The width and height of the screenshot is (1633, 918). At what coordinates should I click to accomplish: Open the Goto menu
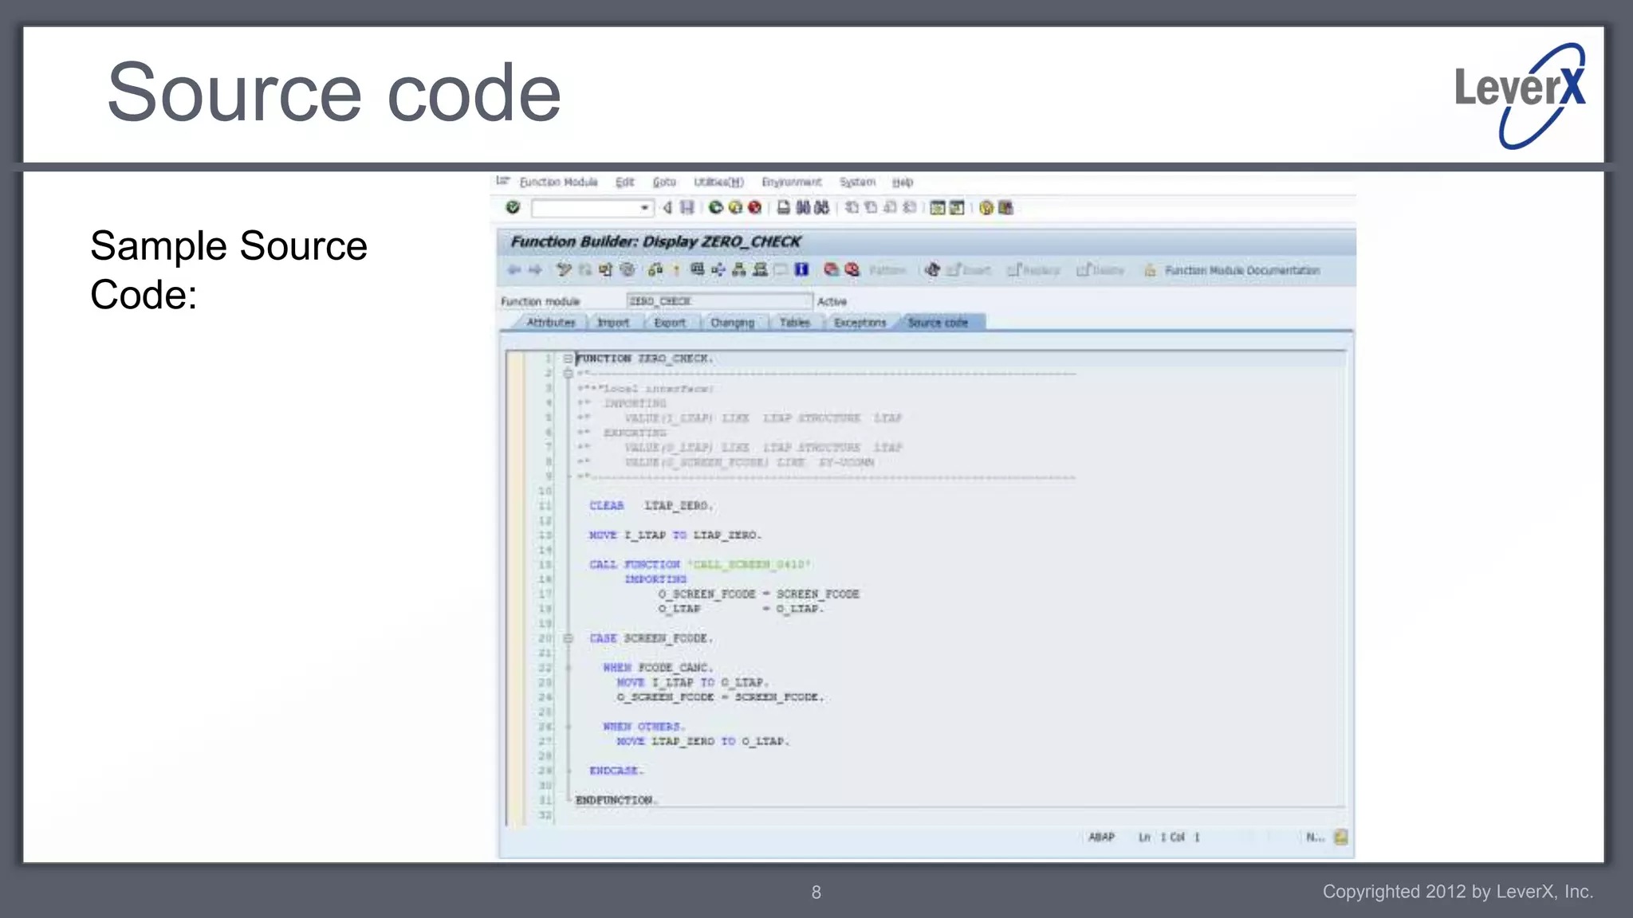tap(664, 182)
